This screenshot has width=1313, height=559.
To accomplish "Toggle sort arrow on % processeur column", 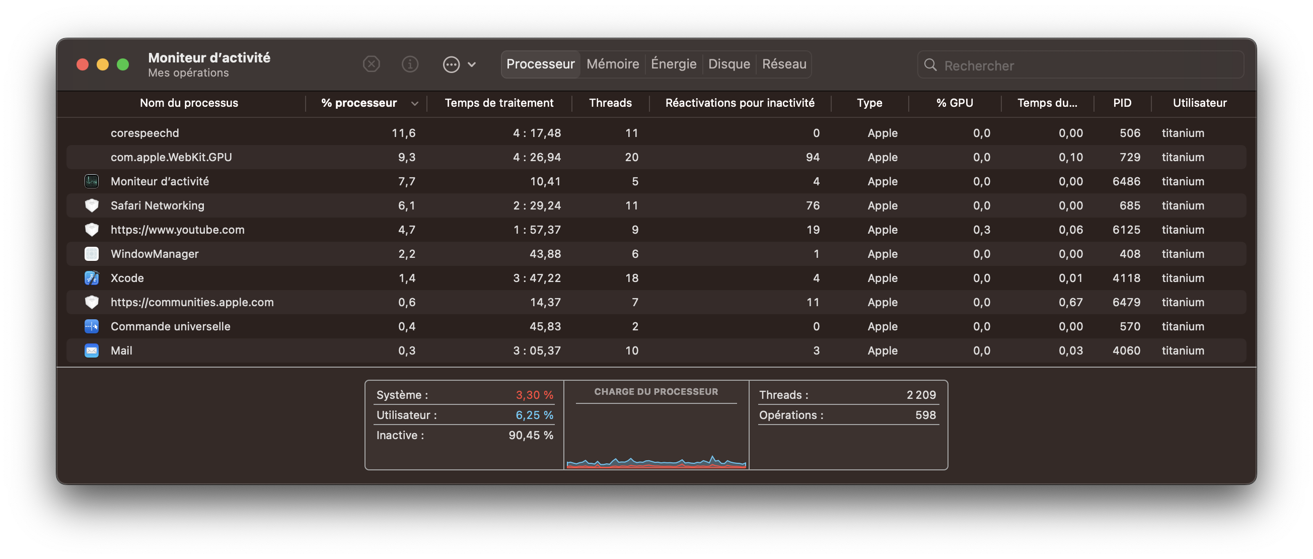I will (x=414, y=104).
